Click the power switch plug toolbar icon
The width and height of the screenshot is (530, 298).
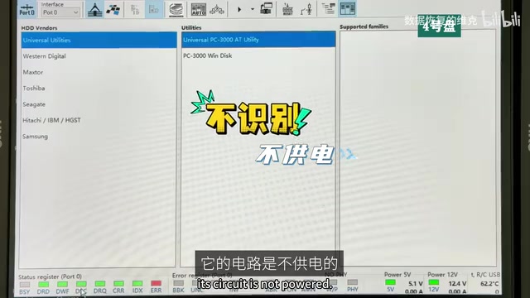pos(306,9)
